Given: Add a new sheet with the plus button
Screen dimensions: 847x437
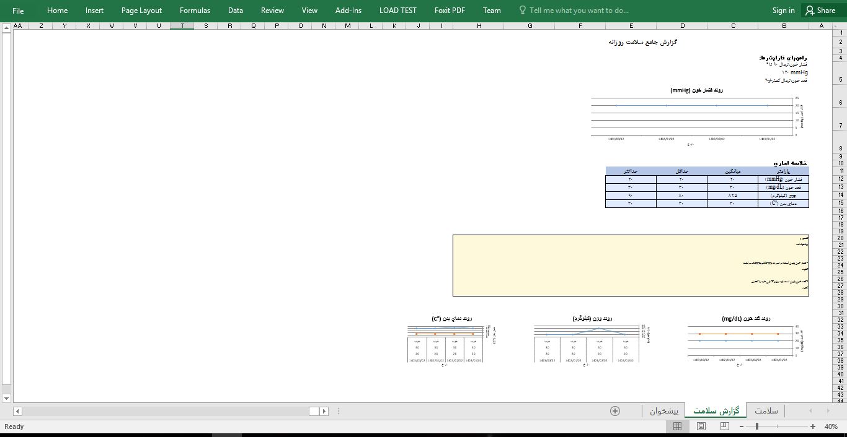Looking at the screenshot, I should pos(615,411).
